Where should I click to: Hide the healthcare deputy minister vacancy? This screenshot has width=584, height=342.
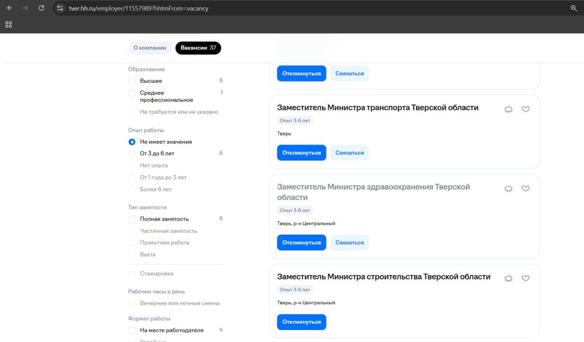[x=508, y=188]
